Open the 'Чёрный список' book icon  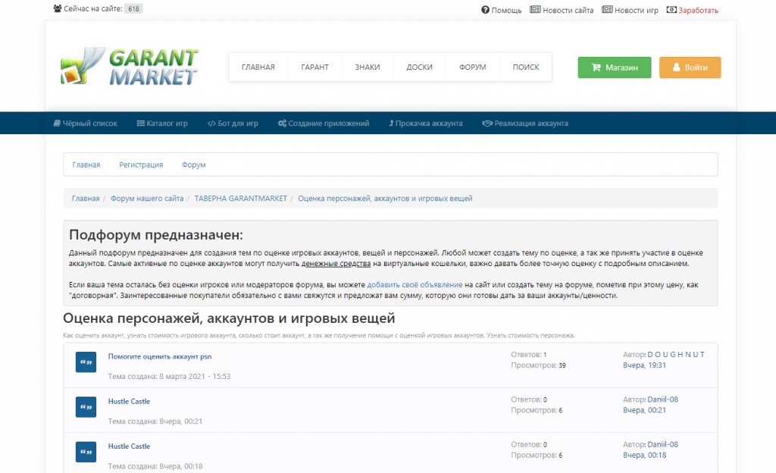click(57, 123)
